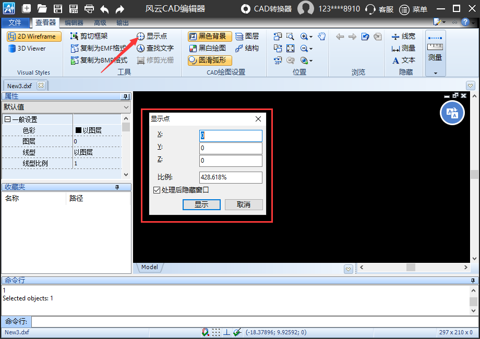Select the Model layout tab
480x339 pixels.
tap(150, 267)
